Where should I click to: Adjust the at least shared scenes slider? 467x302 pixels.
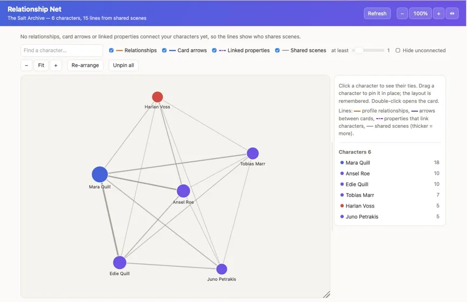pos(368,50)
